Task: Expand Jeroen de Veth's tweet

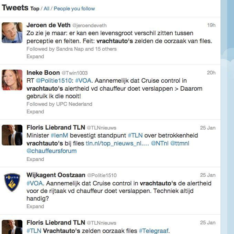Action: tap(35, 57)
